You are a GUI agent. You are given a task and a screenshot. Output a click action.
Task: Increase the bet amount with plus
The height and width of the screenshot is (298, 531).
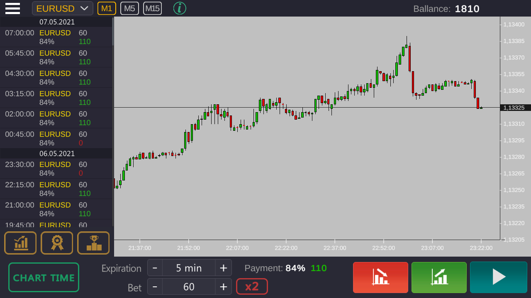223,286
